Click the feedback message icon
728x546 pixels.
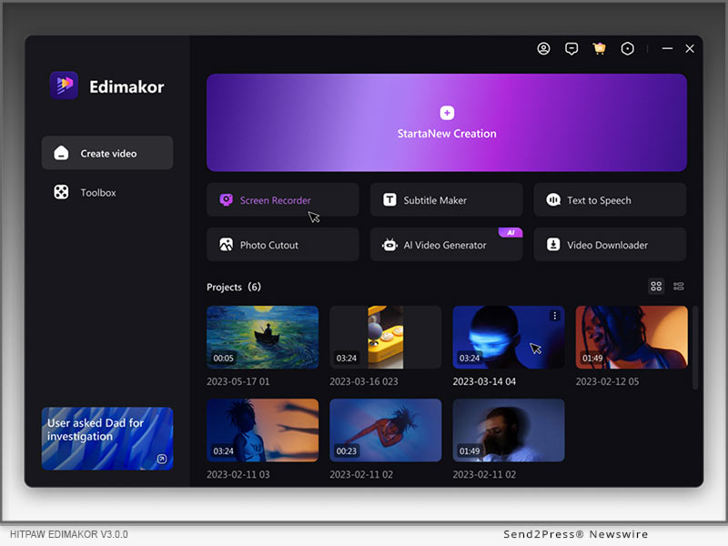(x=571, y=49)
